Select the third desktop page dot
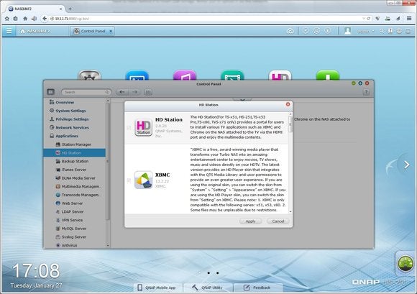Screen dimensions: 417x294 click(218, 273)
